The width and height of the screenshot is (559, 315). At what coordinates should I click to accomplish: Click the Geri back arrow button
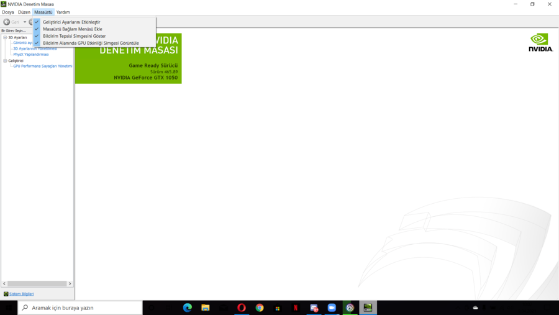(x=7, y=22)
